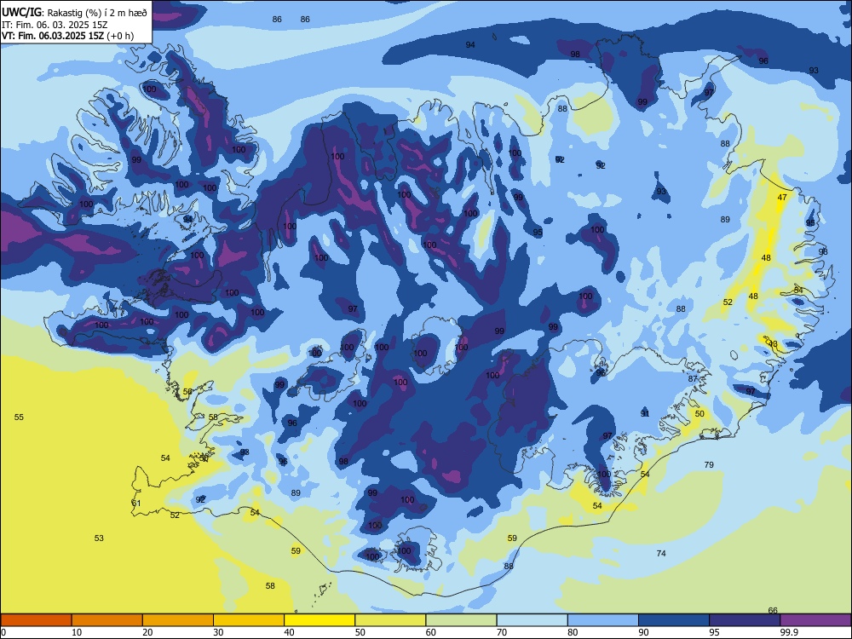Click the dark blue 90–95 legend swatch
The height and width of the screenshot is (639, 852).
tap(674, 620)
